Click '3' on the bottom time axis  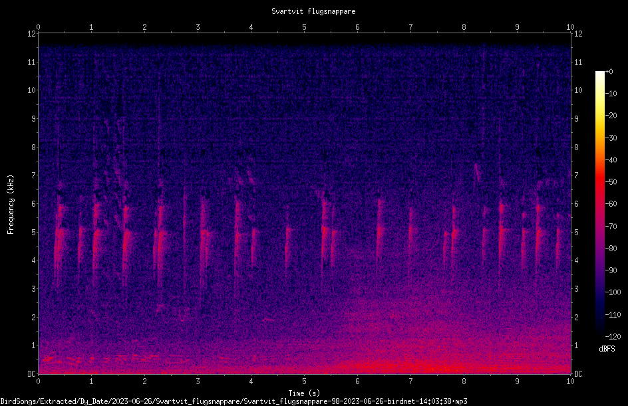[198, 381]
